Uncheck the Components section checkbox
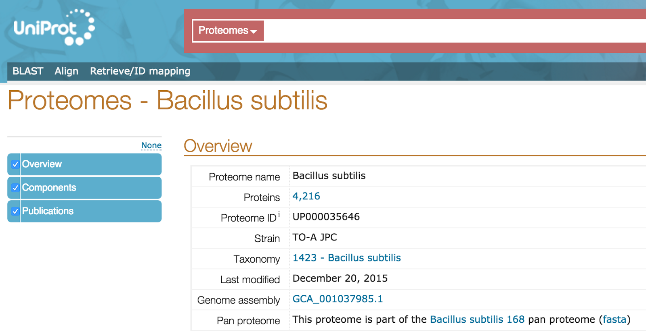This screenshot has height=336, width=646. (x=15, y=188)
